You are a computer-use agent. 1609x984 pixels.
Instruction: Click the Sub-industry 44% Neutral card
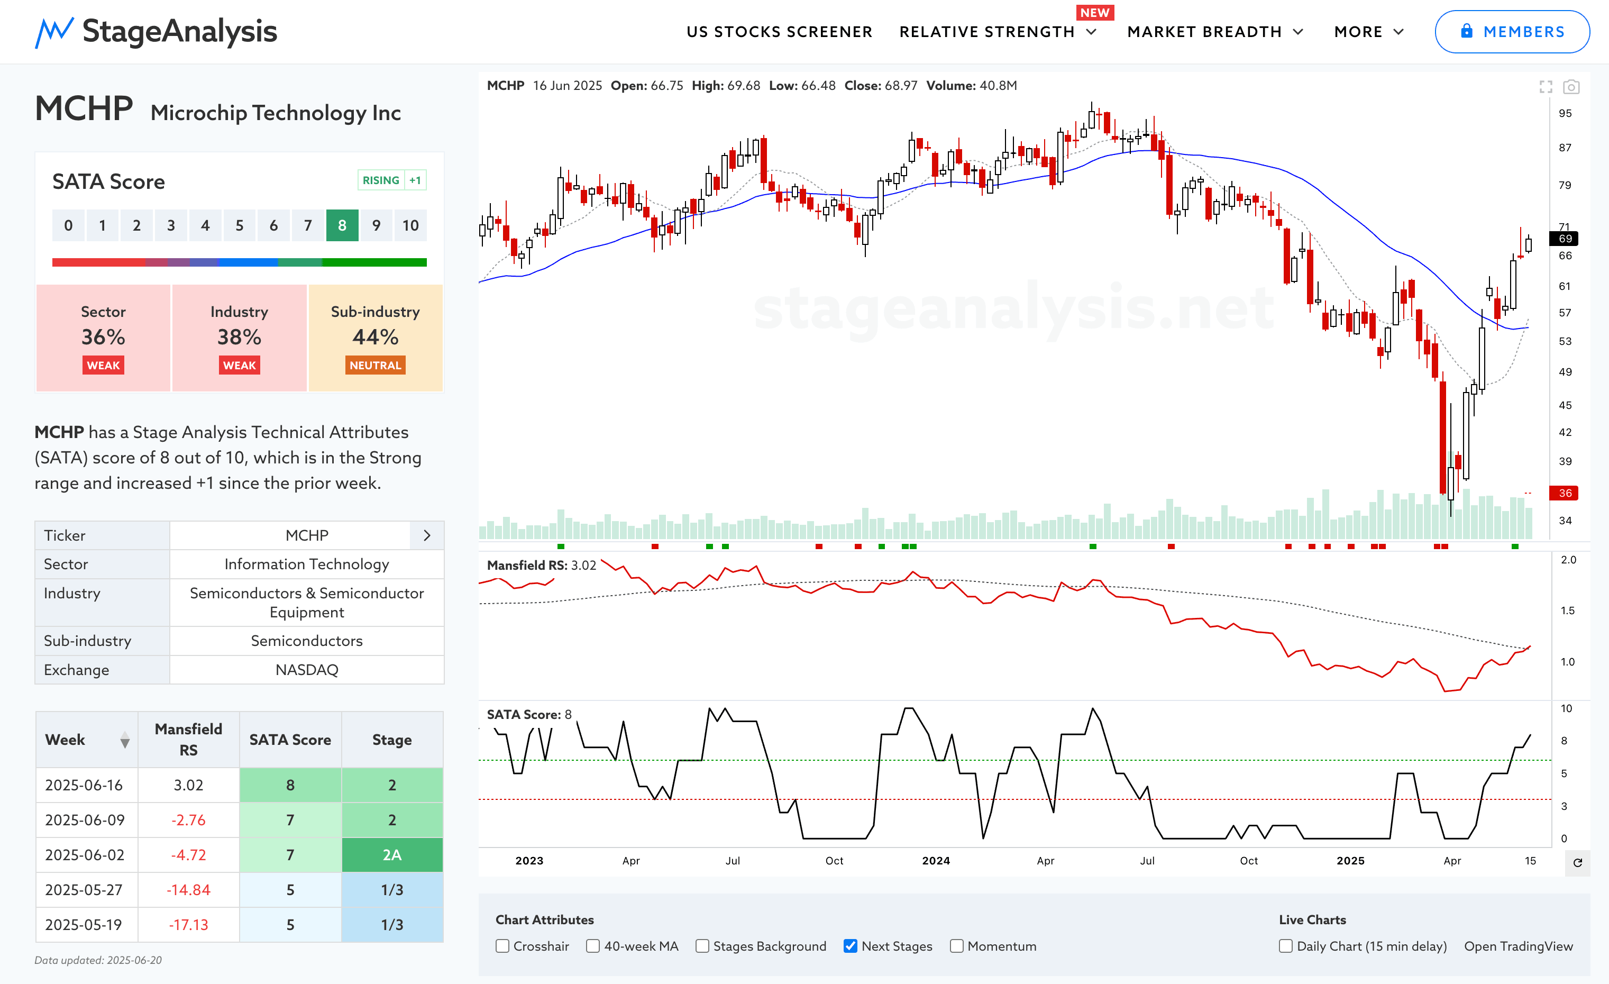pos(376,338)
